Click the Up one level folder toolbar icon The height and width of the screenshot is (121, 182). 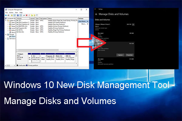(12, 15)
